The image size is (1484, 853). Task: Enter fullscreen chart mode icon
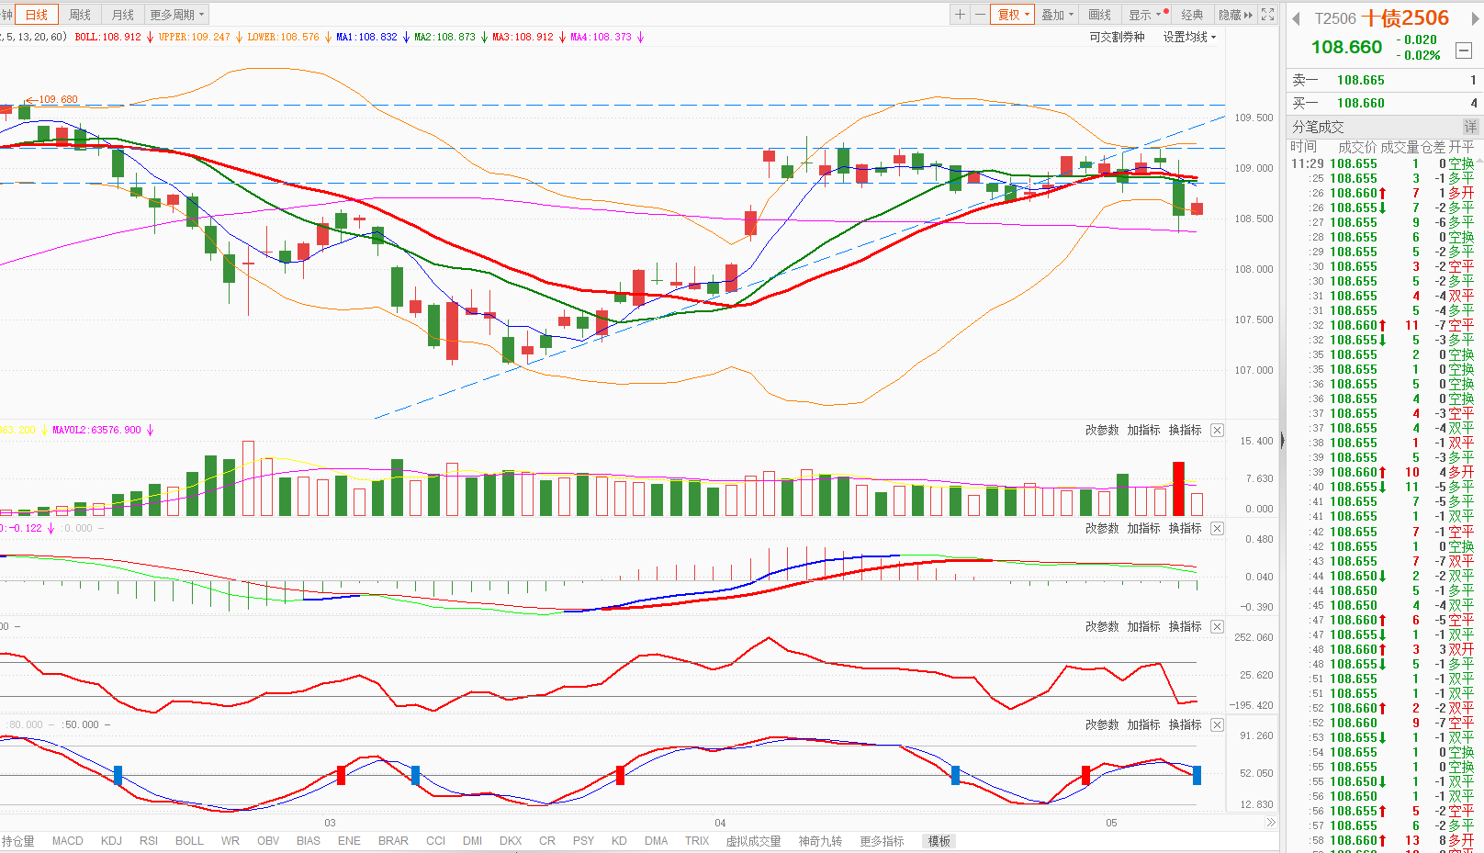pyautogui.click(x=1267, y=15)
